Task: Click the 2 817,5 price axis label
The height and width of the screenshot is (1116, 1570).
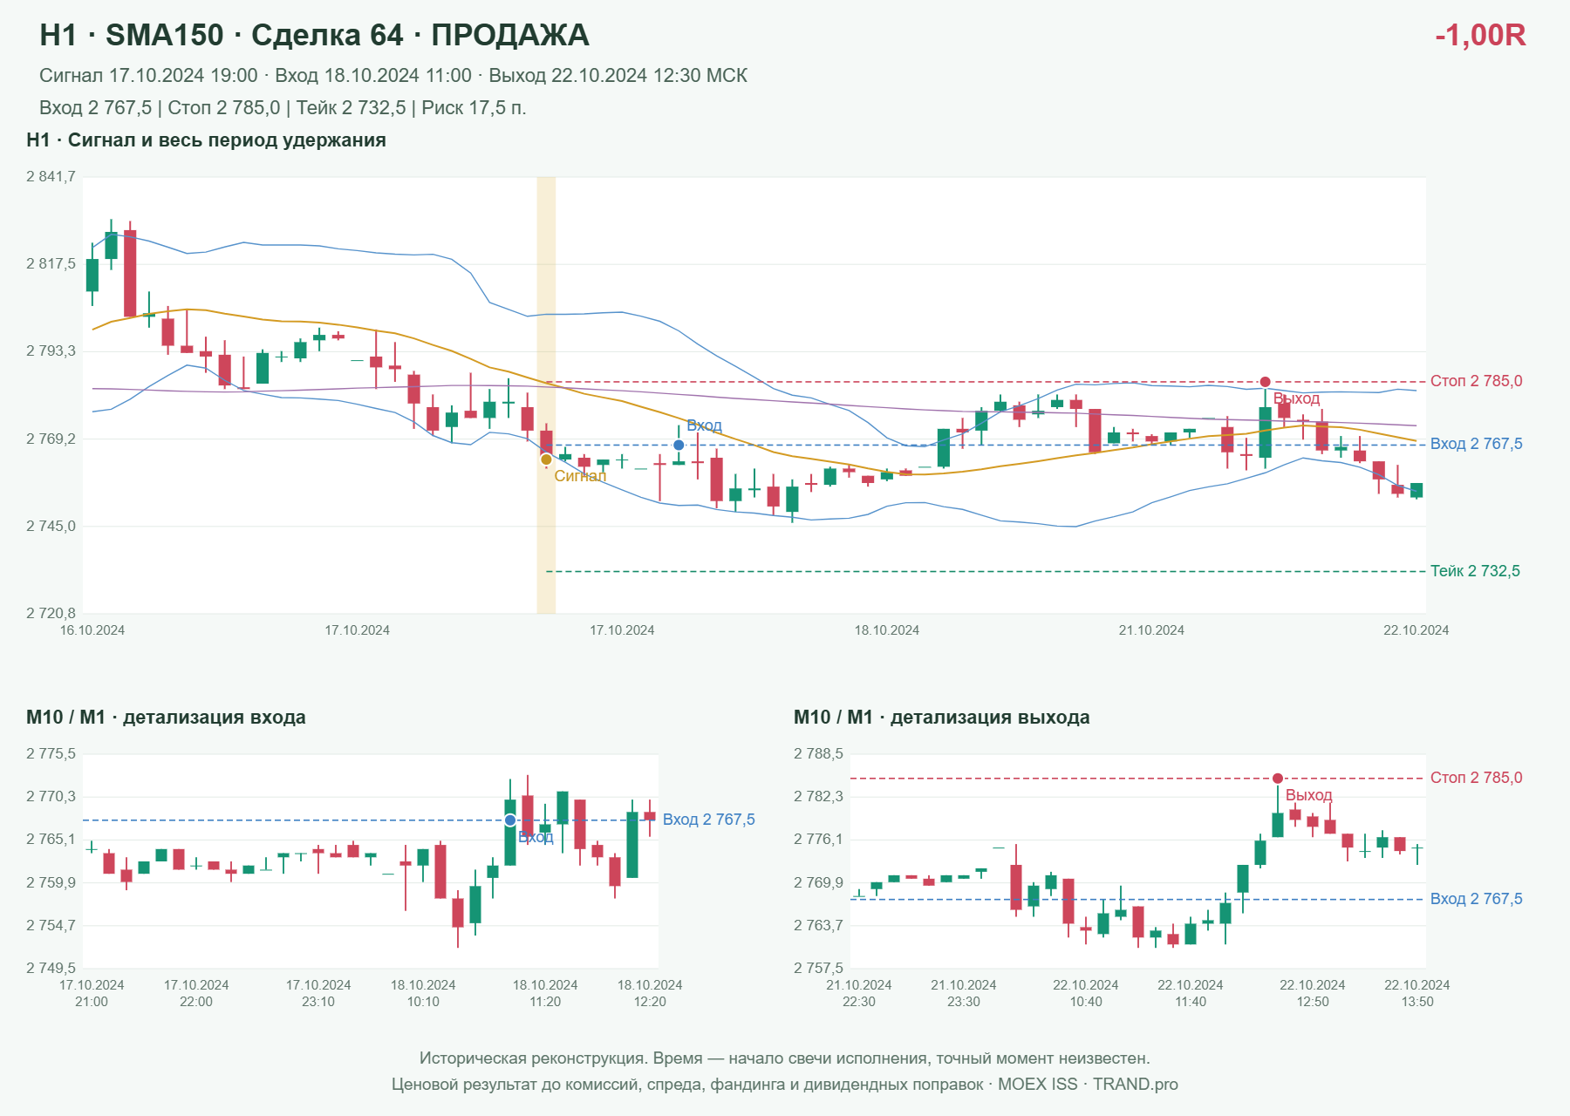Action: coord(51,264)
